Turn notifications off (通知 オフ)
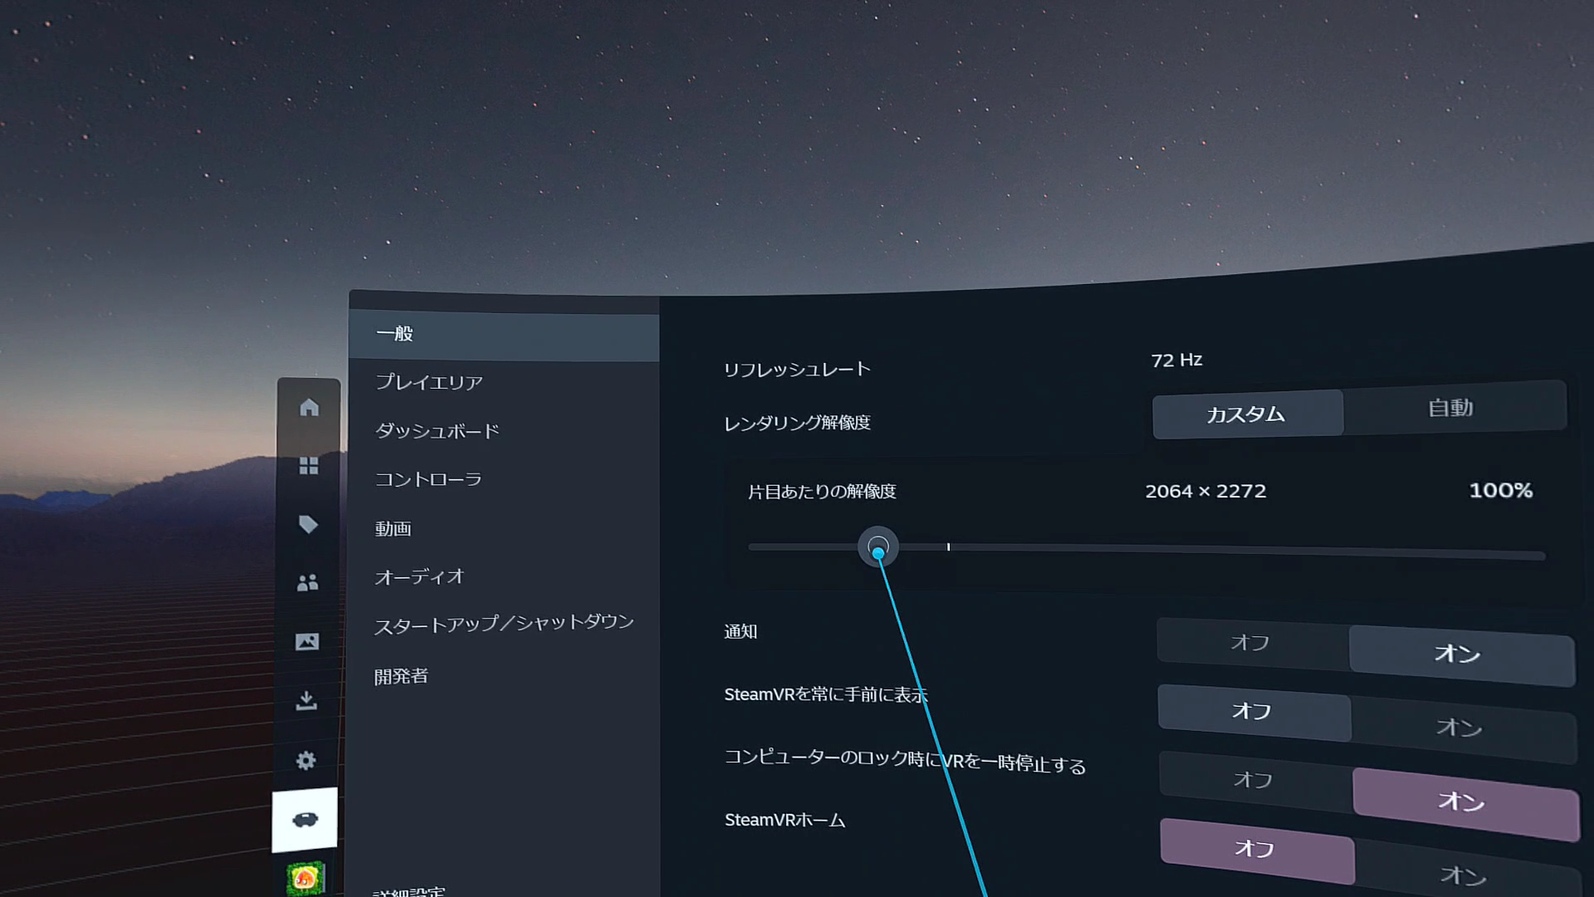 point(1250,643)
